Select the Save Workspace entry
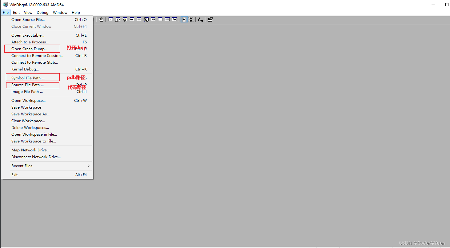Screen dimensions: 450x248 (x=47, y=107)
